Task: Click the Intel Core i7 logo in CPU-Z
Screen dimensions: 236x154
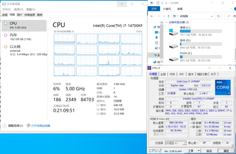Action: 223,87
